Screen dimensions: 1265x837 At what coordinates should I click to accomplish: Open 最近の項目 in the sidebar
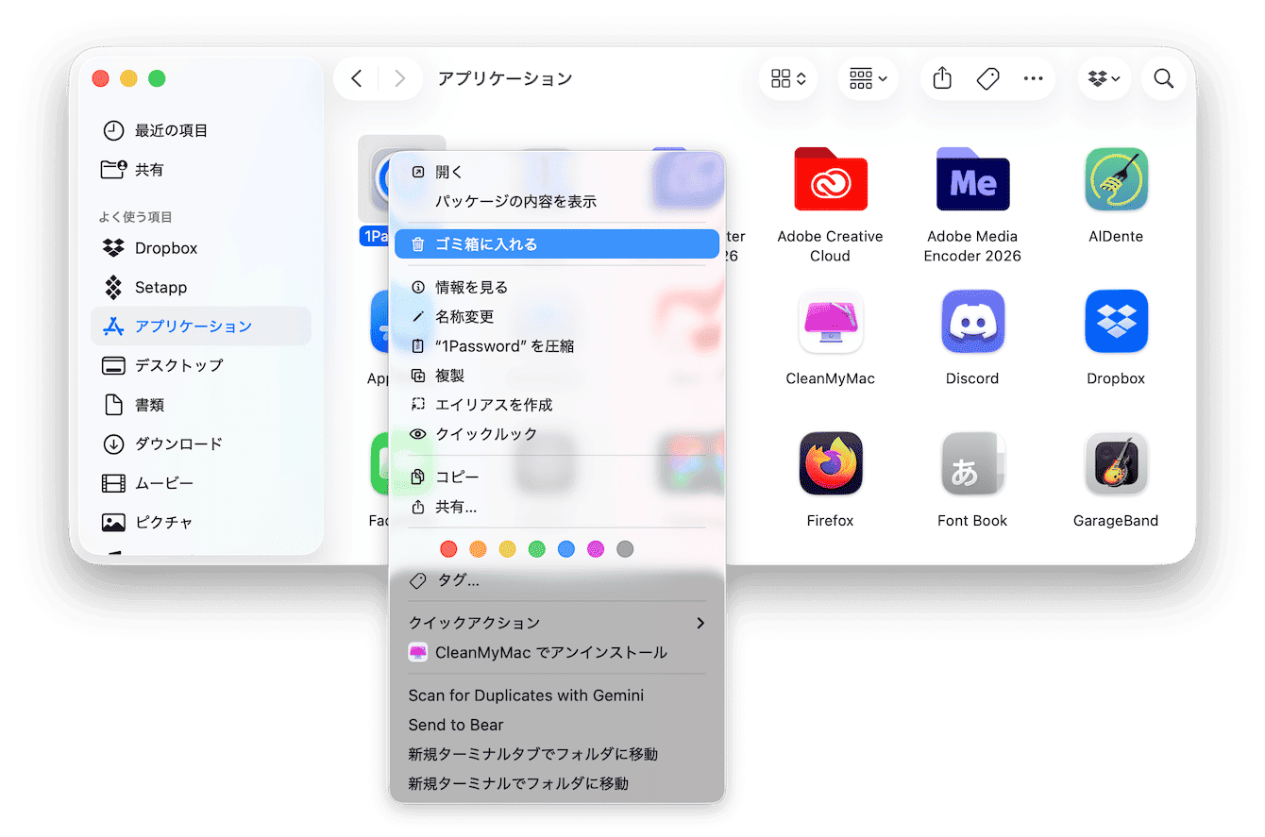tap(201, 130)
